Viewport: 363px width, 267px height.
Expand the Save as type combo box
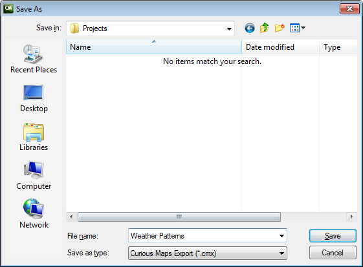click(x=208, y=253)
